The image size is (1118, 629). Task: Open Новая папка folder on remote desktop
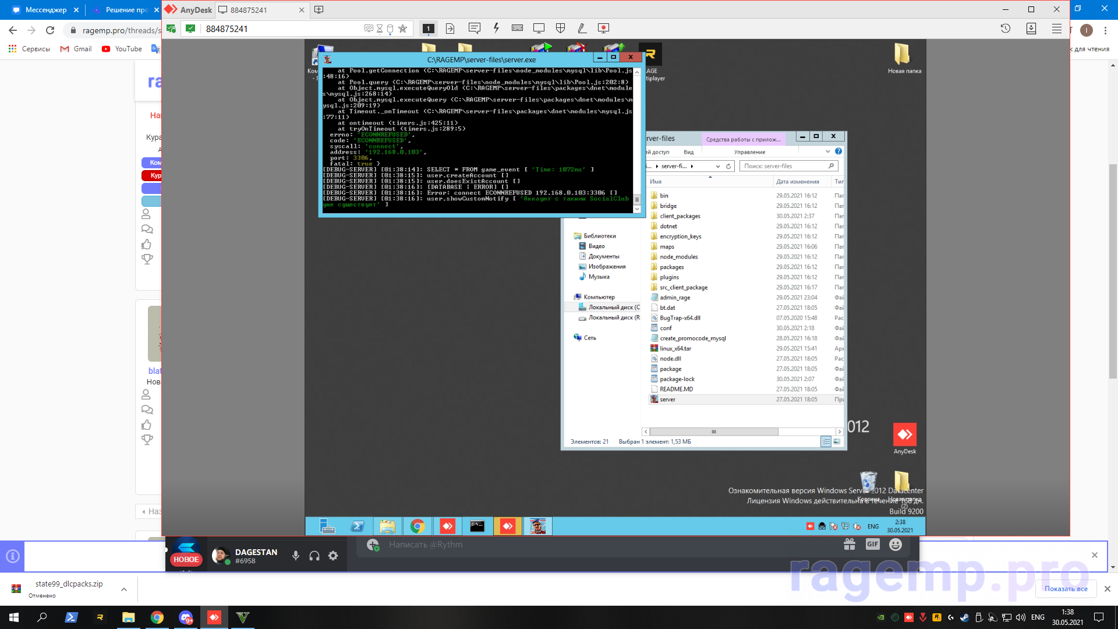pyautogui.click(x=904, y=58)
